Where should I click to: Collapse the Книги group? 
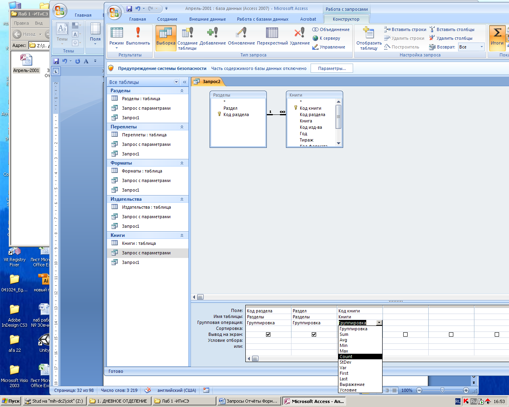tap(182, 235)
